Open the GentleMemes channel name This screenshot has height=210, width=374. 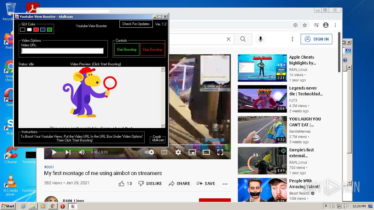[300, 132]
